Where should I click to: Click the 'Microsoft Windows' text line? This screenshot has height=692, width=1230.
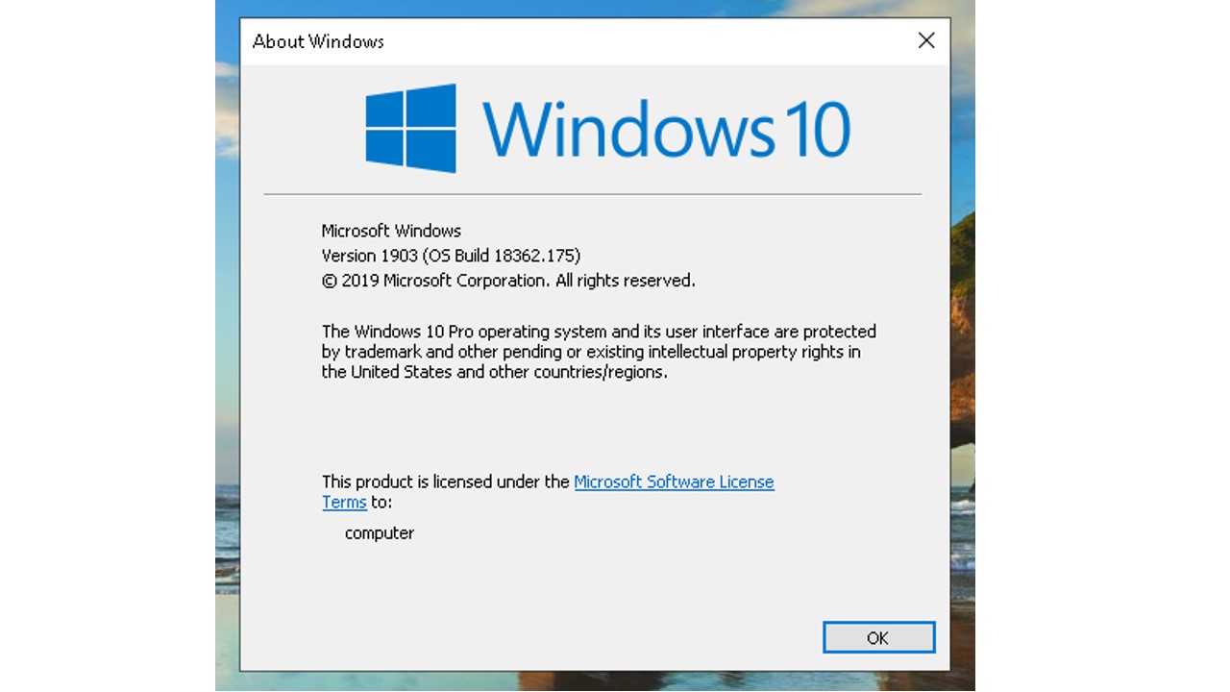pos(391,231)
